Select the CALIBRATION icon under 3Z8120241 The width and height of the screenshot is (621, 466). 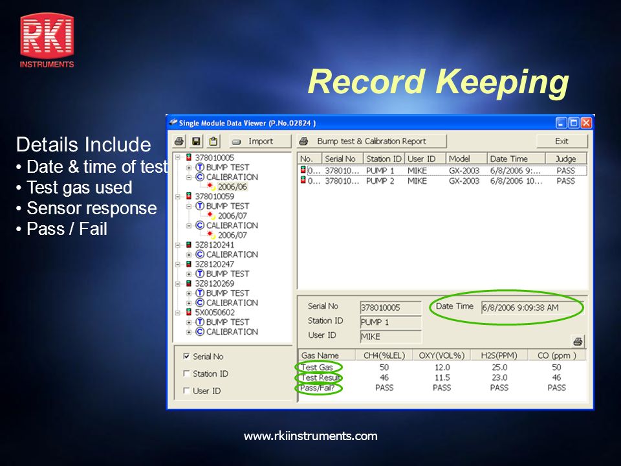[200, 254]
